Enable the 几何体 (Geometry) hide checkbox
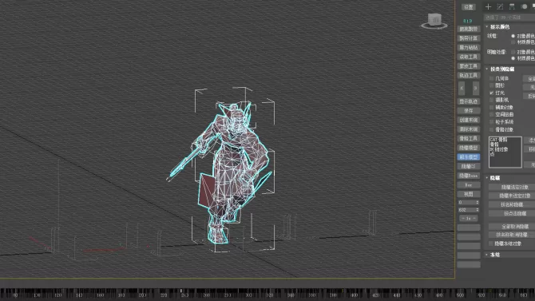Screen dimensions: 535x301 [x=492, y=78]
